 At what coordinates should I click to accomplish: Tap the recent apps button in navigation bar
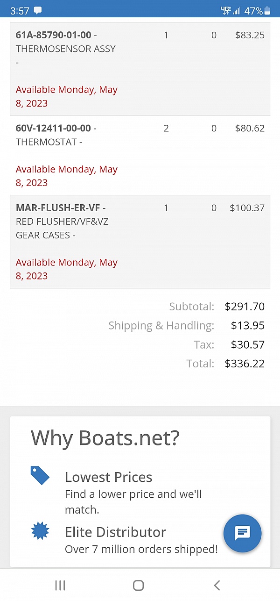[60, 585]
